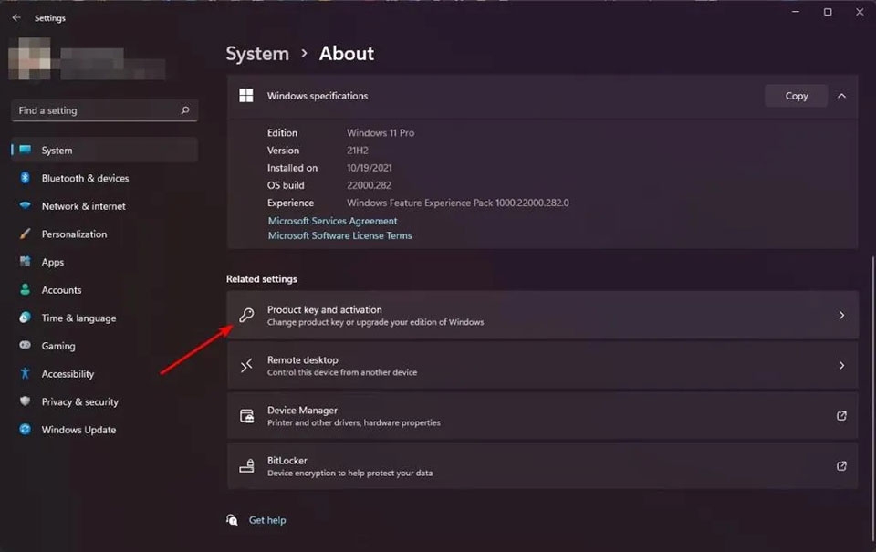Launch Device Manager
The width and height of the screenshot is (876, 552).
(x=542, y=416)
